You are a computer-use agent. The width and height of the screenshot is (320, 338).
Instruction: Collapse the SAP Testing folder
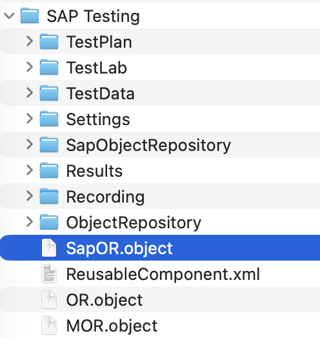click(x=9, y=15)
